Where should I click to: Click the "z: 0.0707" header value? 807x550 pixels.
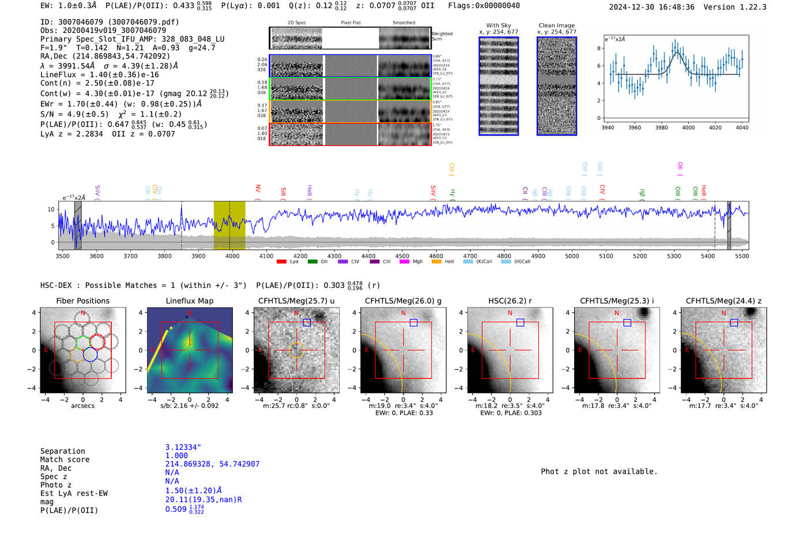[x=376, y=6]
